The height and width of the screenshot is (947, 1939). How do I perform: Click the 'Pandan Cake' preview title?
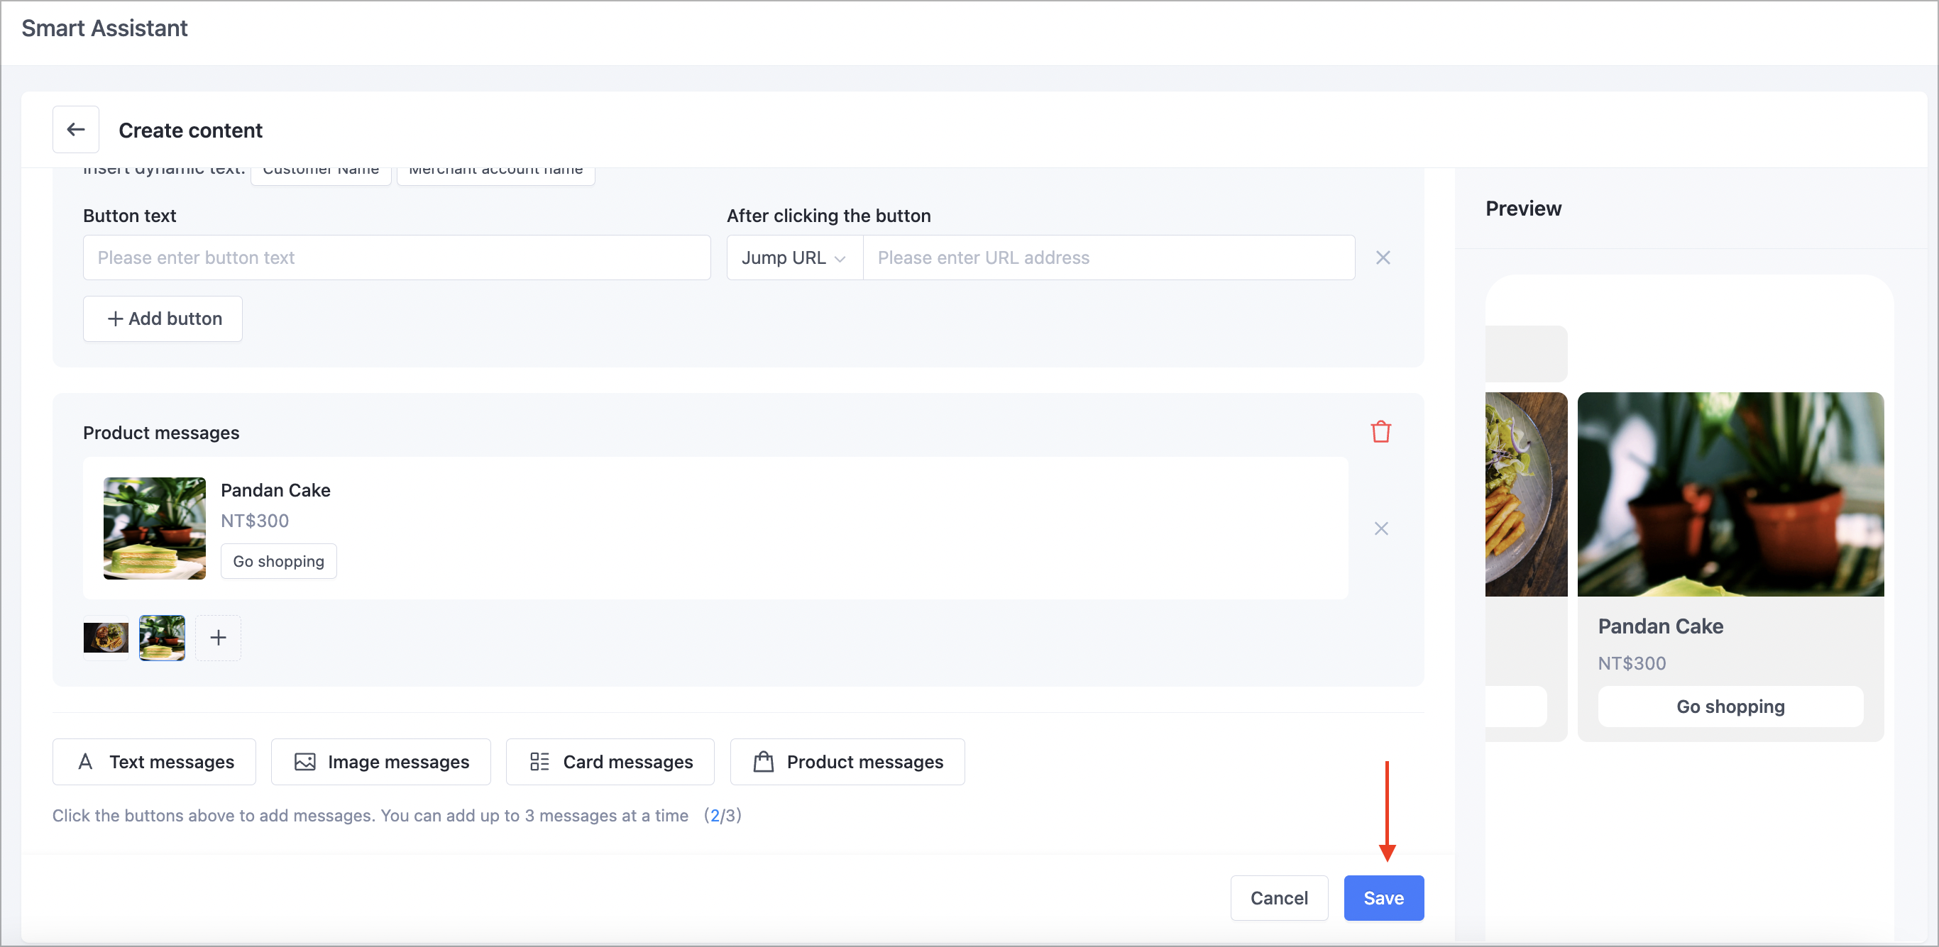[x=1661, y=626]
